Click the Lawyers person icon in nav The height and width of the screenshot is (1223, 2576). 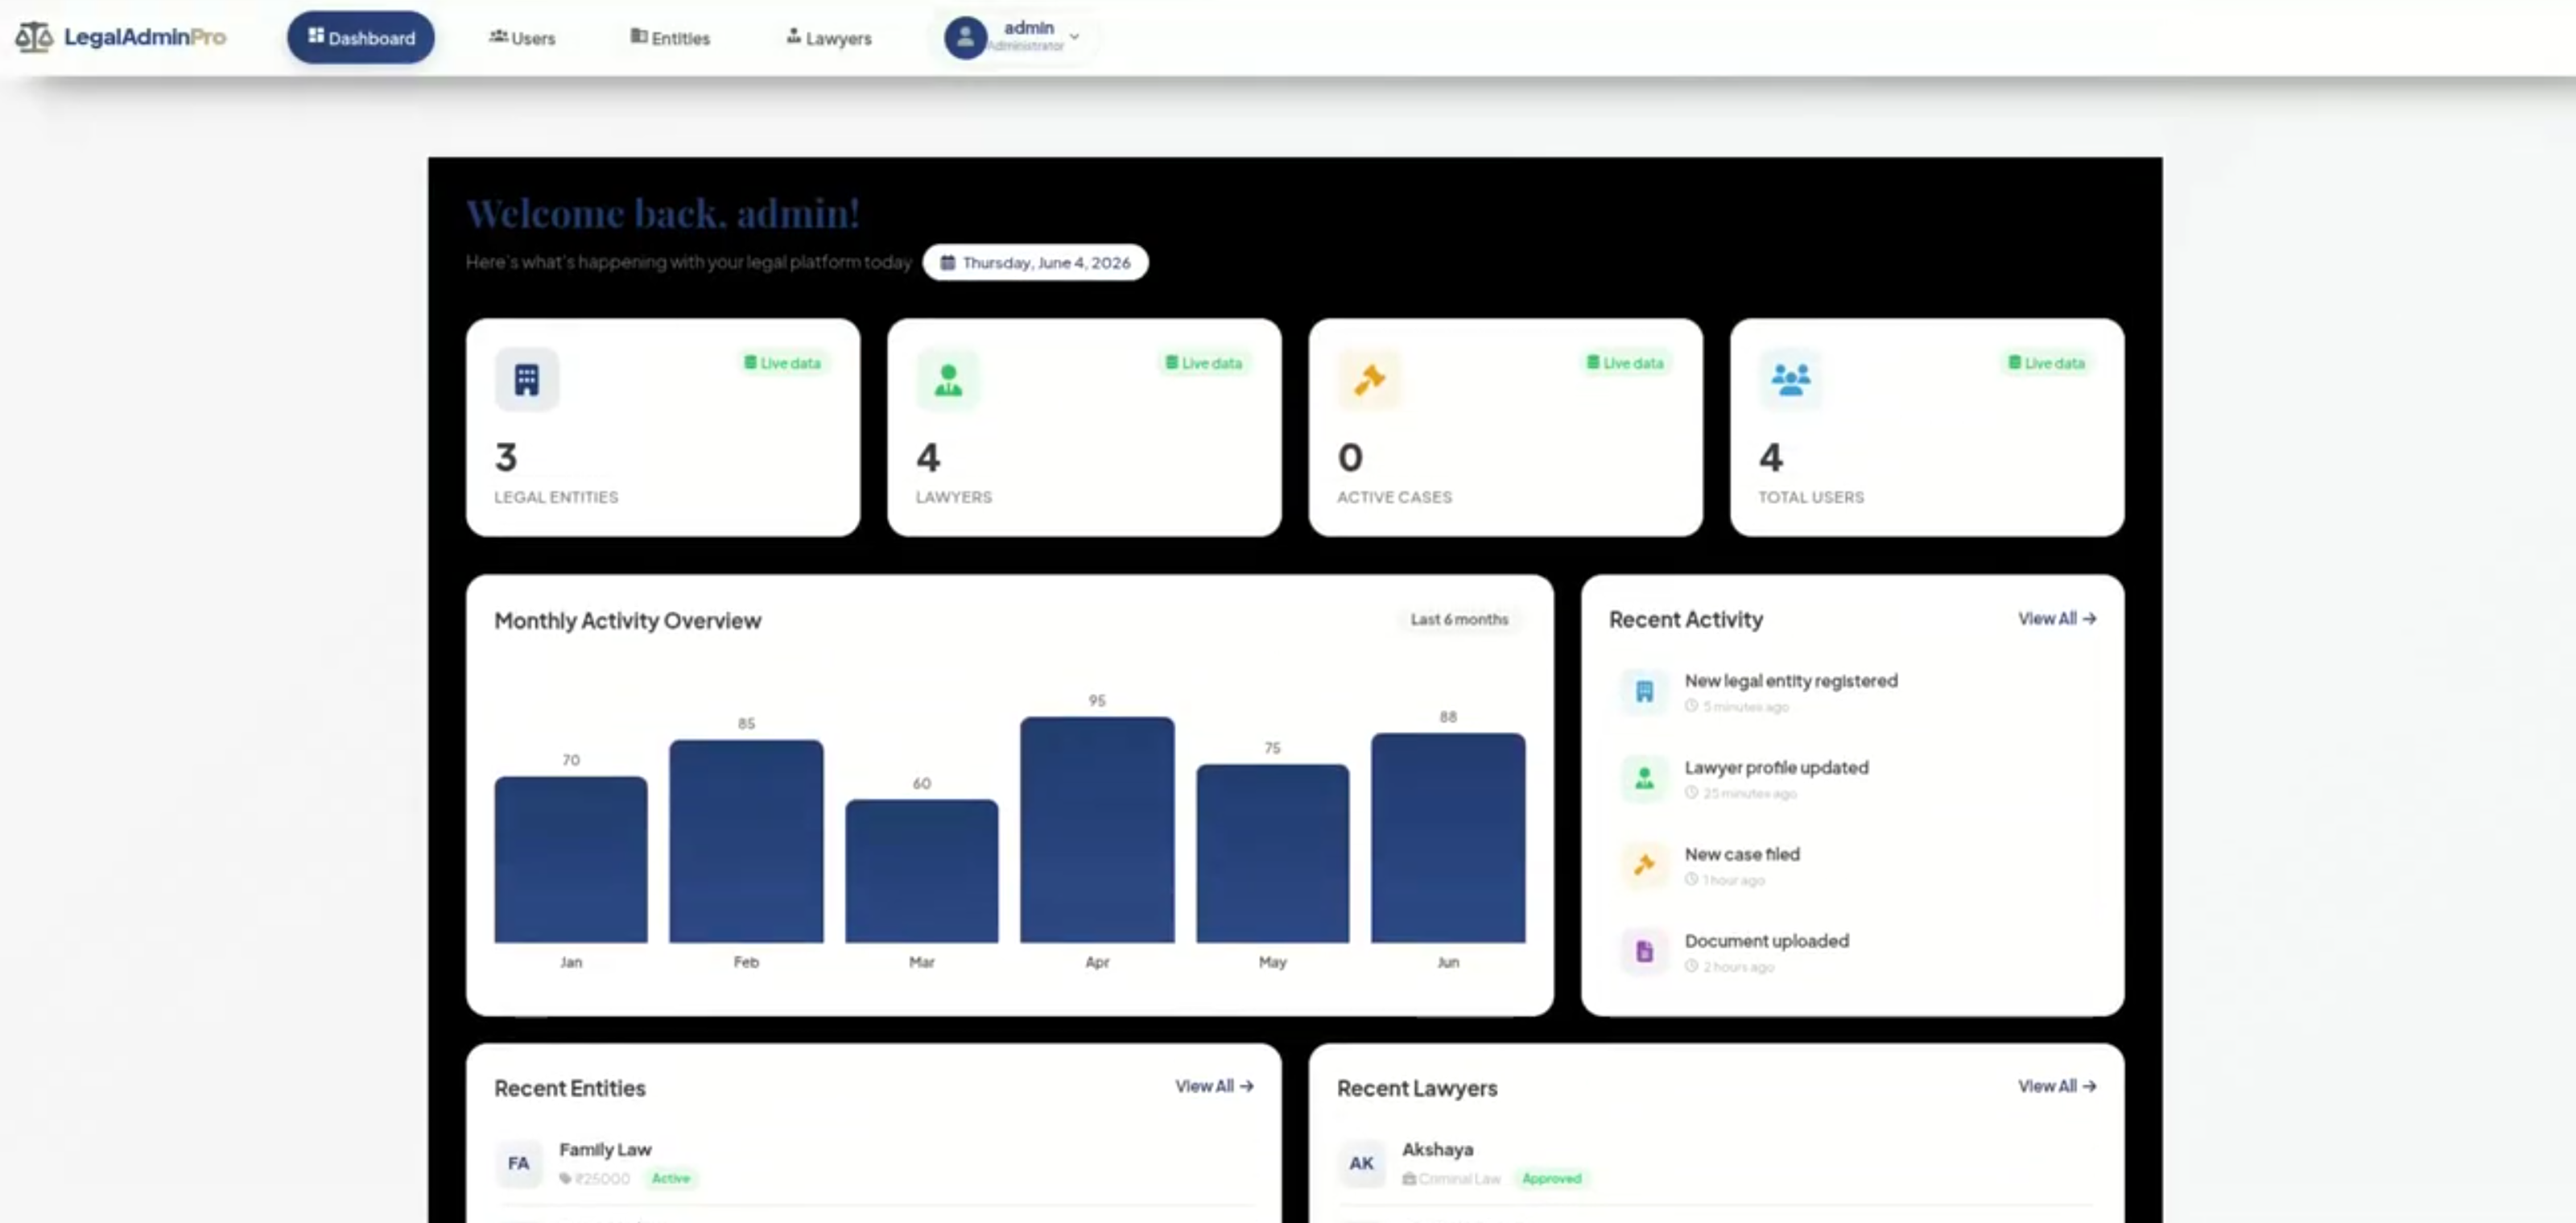(793, 36)
